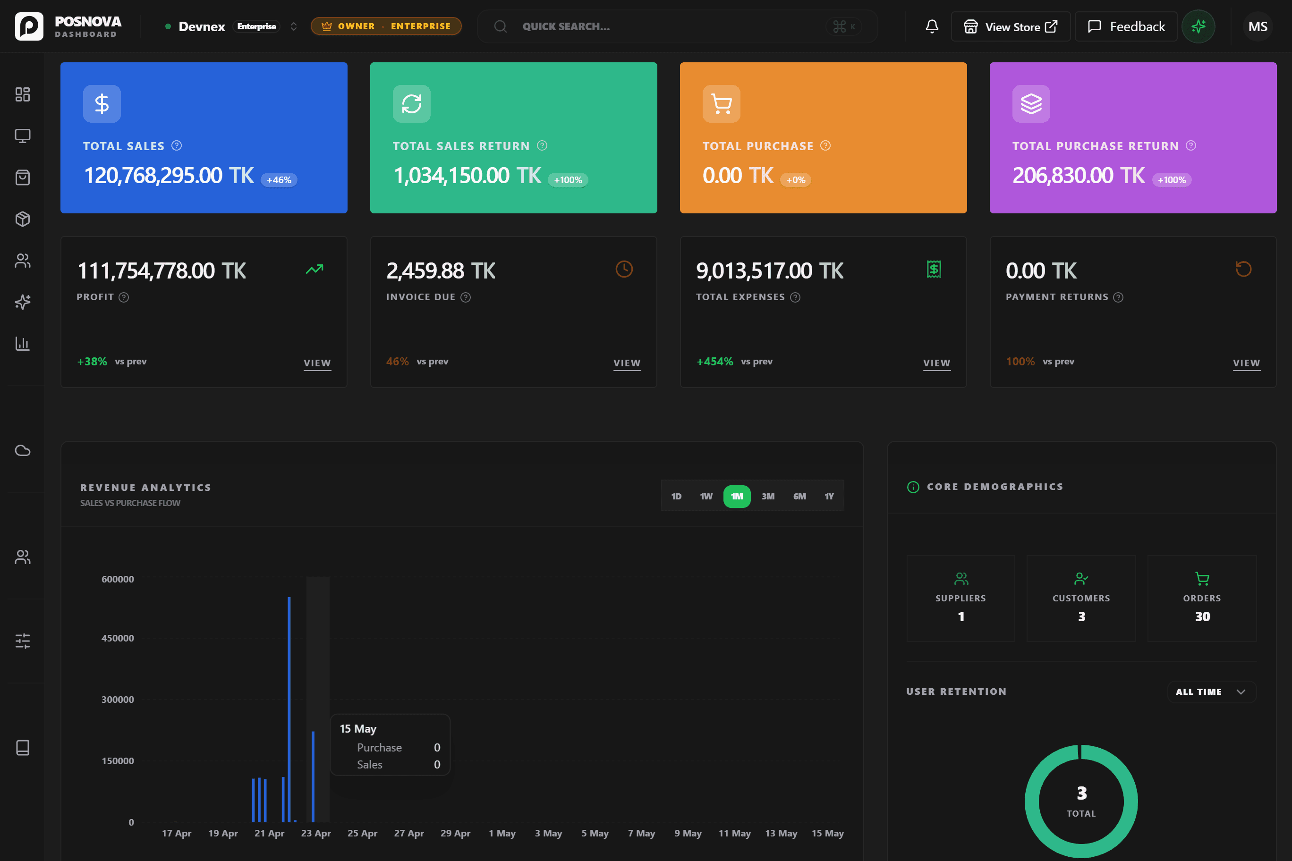This screenshot has width=1292, height=861.
Task: Click the 2,459.88 TK invoice due value
Action: (441, 271)
